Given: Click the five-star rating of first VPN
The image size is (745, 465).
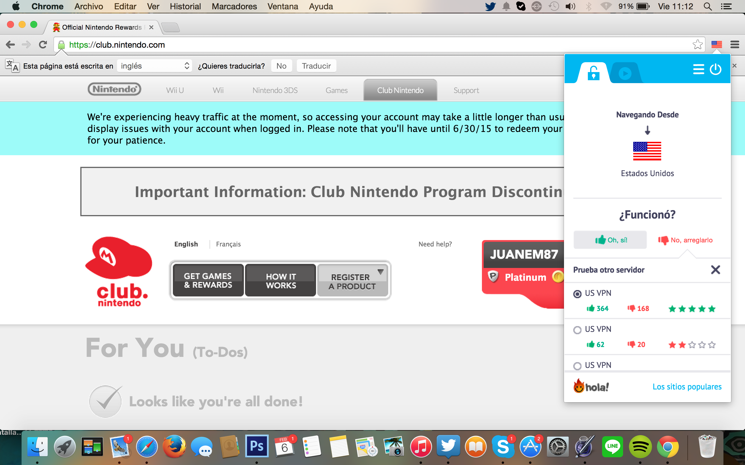Looking at the screenshot, I should (x=692, y=309).
